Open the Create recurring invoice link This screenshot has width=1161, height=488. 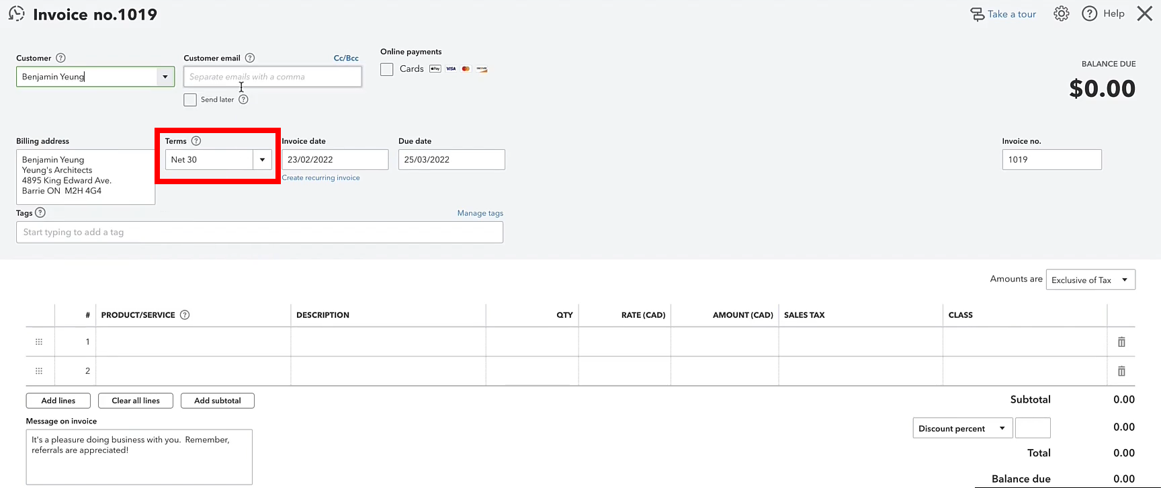point(321,177)
